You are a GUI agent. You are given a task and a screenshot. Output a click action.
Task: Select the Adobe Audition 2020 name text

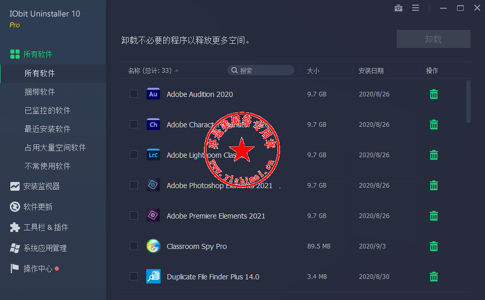coord(200,94)
